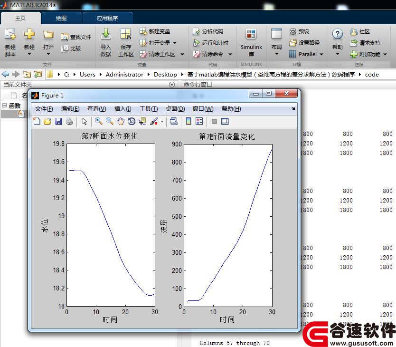The height and width of the screenshot is (347, 396).
Task: Switch to the Home (主页) tab
Action: 20,18
